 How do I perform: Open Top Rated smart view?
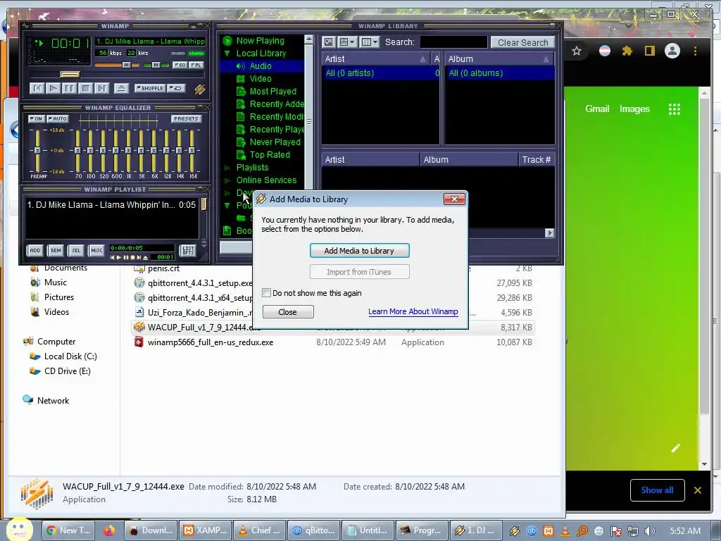click(x=270, y=154)
